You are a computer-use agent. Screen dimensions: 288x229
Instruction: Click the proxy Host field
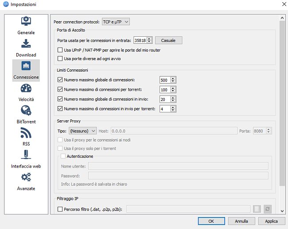(x=174, y=131)
